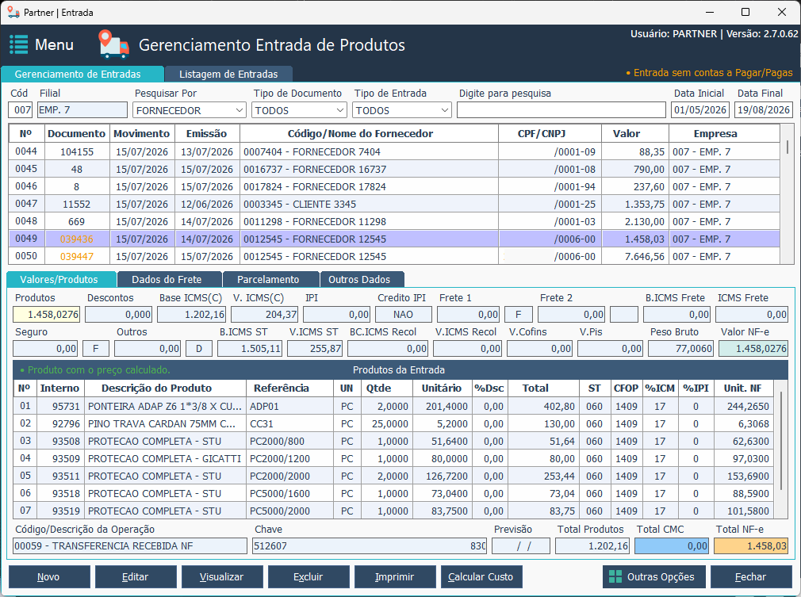Image resolution: width=801 pixels, height=597 pixels.
Task: Click the B.ICMS ST field 1.505,11
Action: point(250,349)
